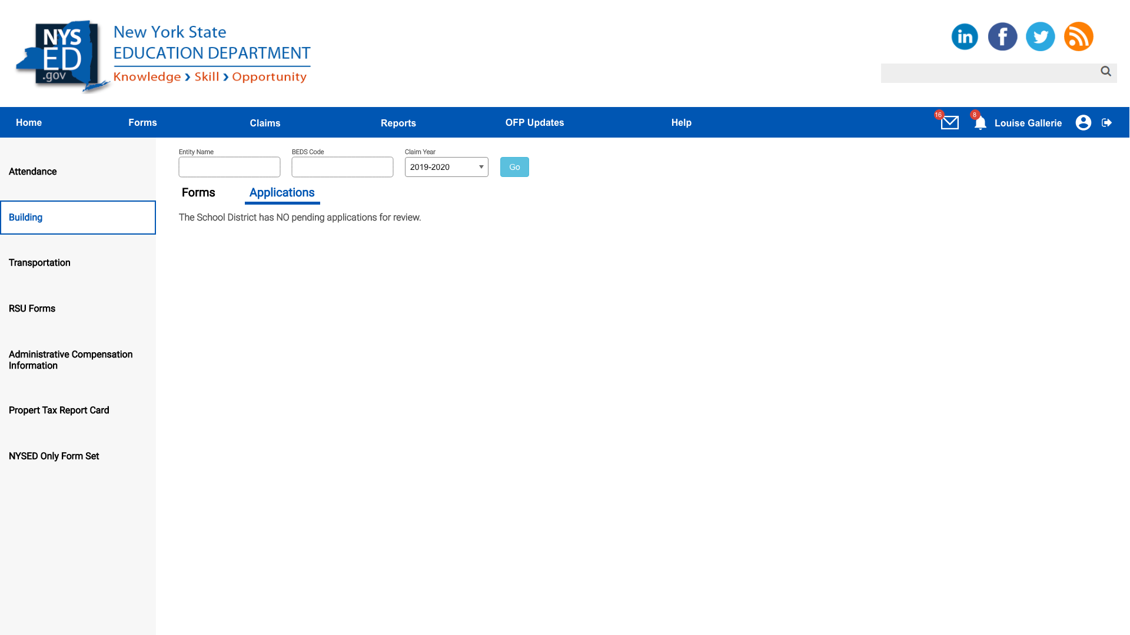Image resolution: width=1130 pixels, height=635 pixels.
Task: Click the search magnifier icon
Action: [x=1106, y=71]
